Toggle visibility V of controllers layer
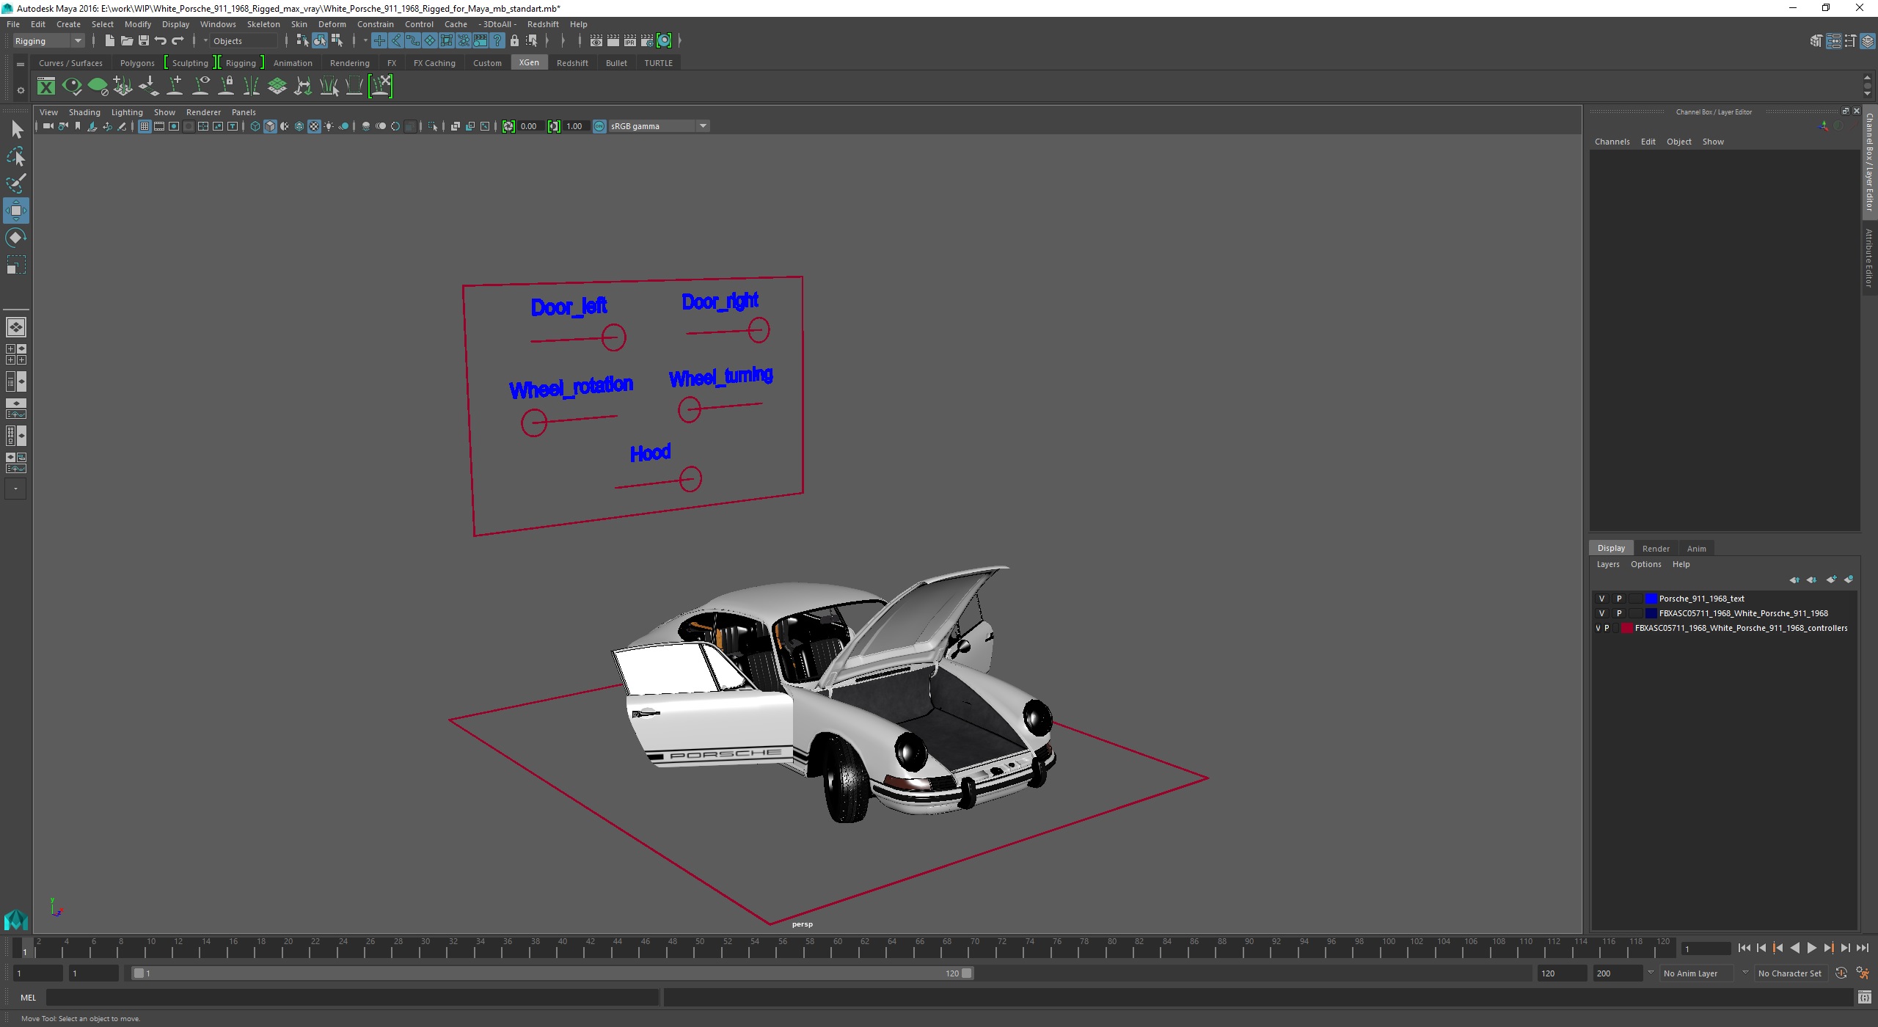Viewport: 1878px width, 1027px height. pyautogui.click(x=1598, y=628)
